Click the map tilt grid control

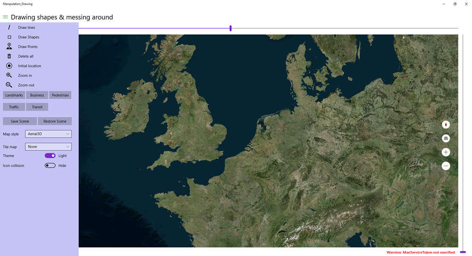tap(446, 138)
